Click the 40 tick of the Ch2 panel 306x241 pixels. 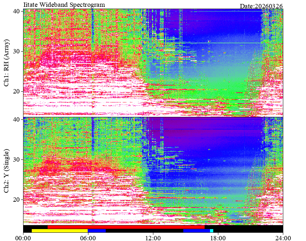pos(16,119)
